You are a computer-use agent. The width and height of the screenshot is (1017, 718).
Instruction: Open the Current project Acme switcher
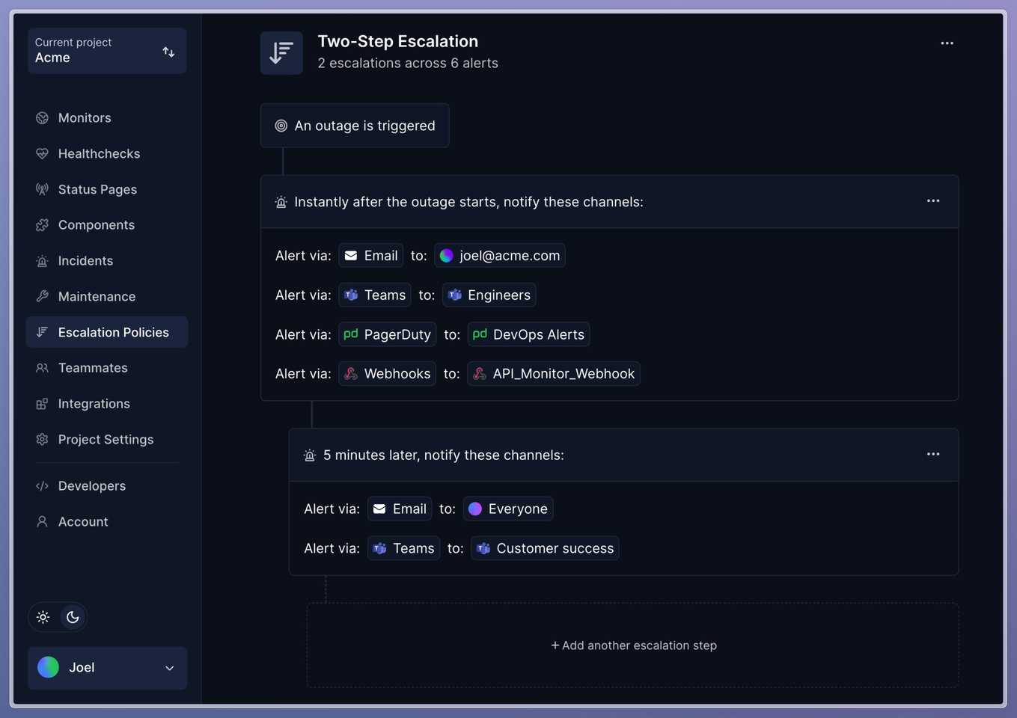tap(107, 50)
